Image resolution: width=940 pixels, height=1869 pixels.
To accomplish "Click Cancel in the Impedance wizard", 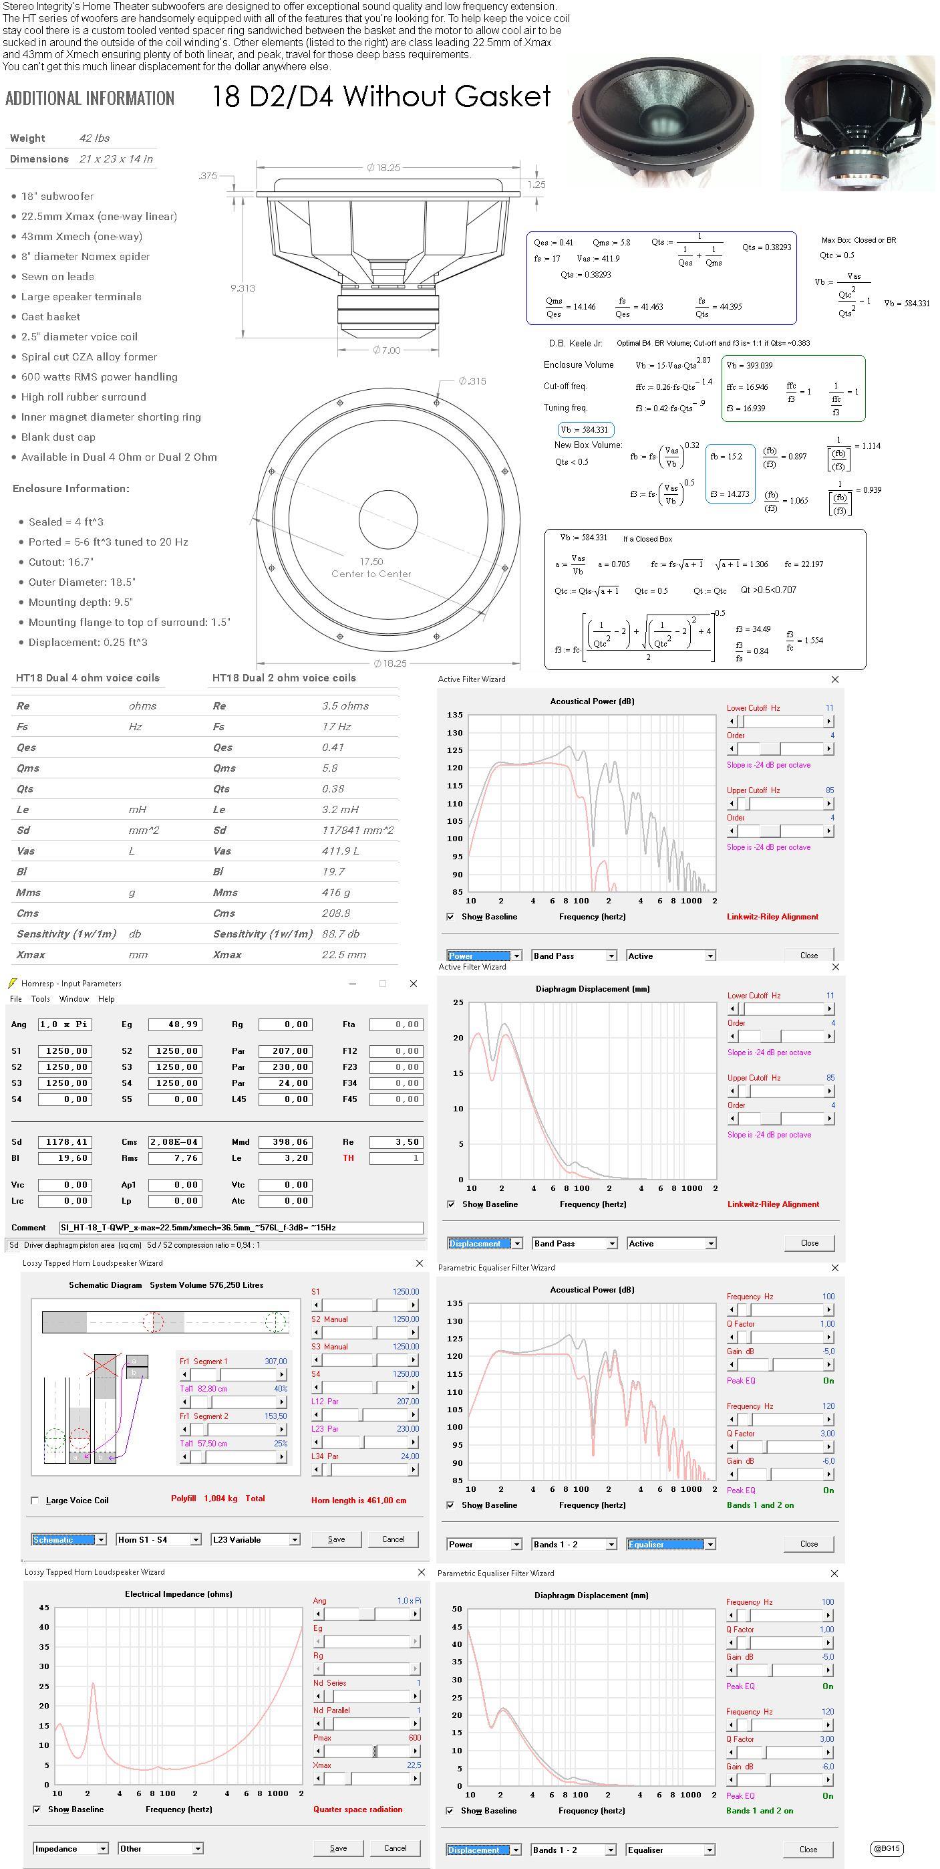I will [x=395, y=1848].
